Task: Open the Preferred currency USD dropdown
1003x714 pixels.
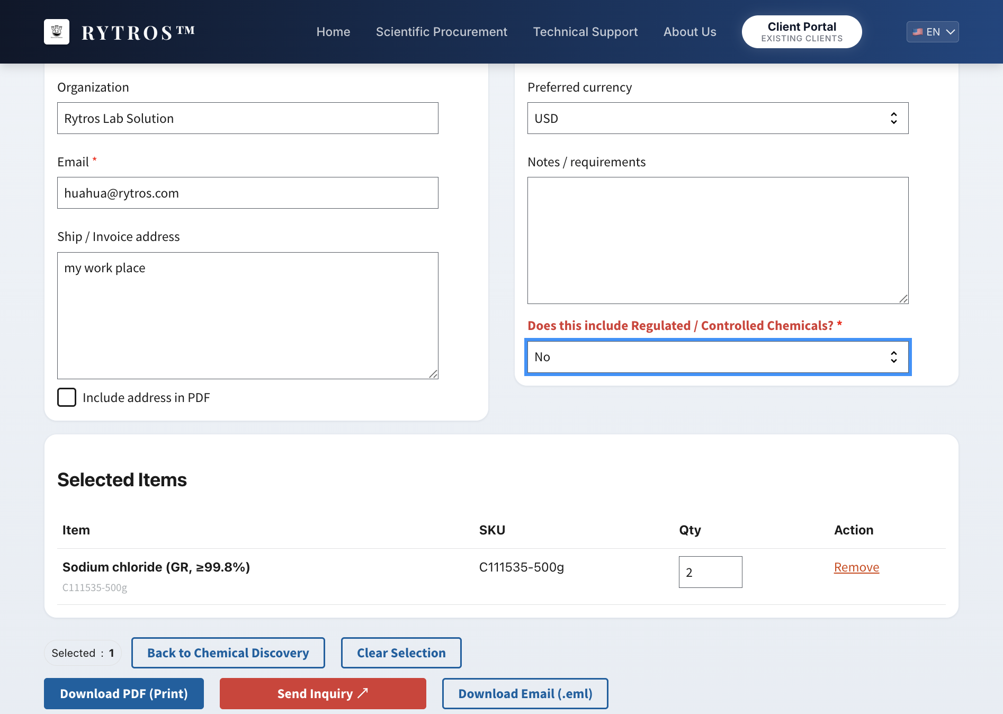Action: 718,118
